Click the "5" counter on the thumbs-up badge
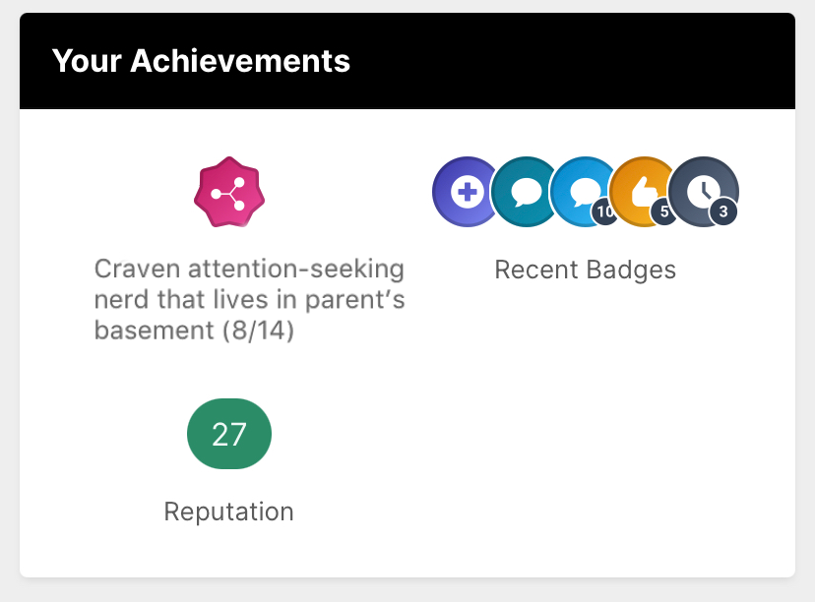 click(x=664, y=212)
